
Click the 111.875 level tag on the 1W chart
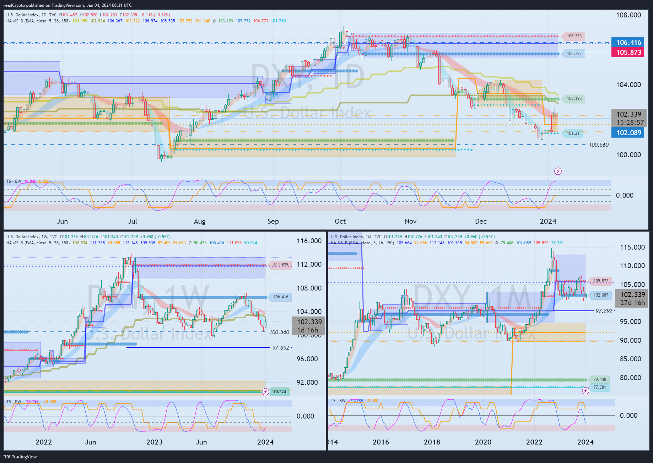[280, 265]
